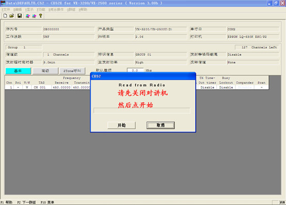Click the Scan cell of channel 1
The image size is (286, 205).
[261, 87]
